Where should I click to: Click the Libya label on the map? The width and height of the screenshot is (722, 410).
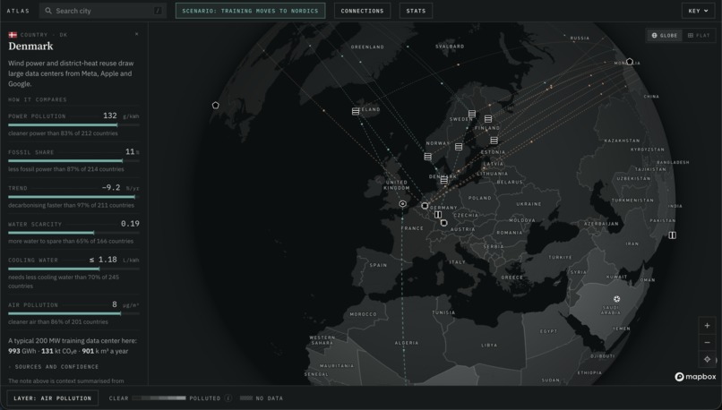coord(489,346)
